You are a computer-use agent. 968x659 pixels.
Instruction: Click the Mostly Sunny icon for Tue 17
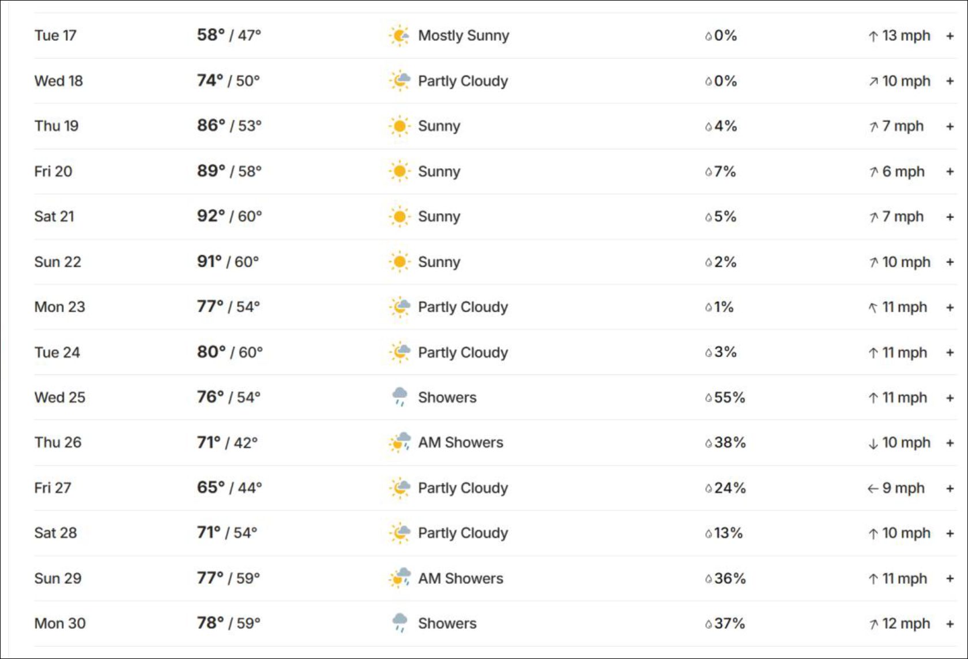click(399, 36)
